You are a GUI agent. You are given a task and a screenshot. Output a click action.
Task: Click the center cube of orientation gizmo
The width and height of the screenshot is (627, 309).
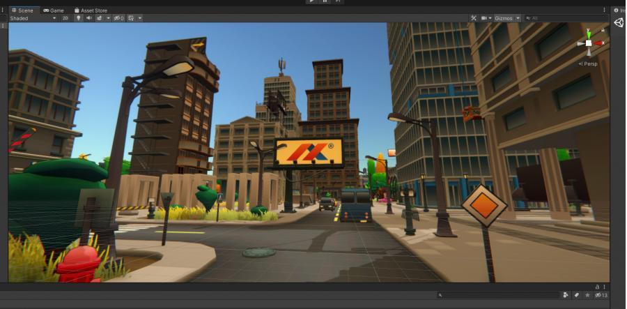[589, 43]
